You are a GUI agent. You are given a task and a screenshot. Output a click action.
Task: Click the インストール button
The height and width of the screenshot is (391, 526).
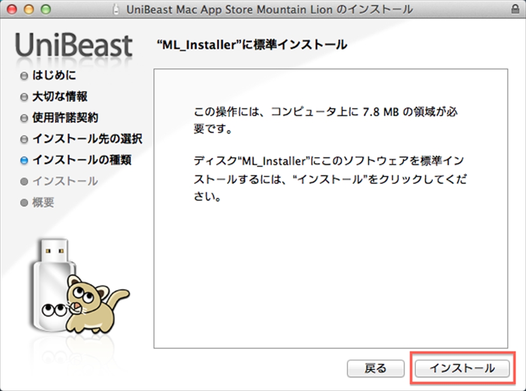[x=462, y=368]
